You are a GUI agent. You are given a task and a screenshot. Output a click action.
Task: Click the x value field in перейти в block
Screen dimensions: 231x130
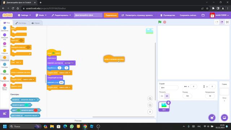[59, 68]
